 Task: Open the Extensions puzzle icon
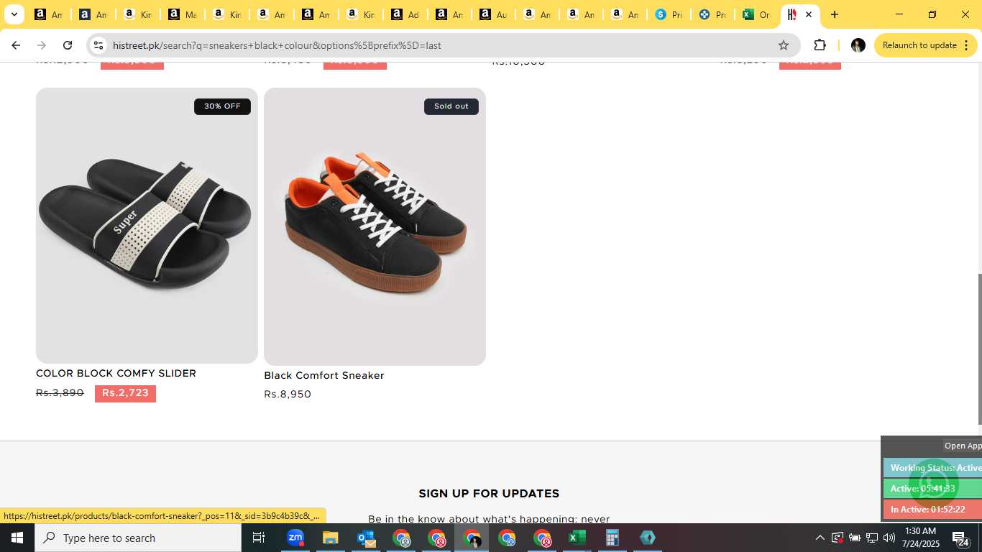(820, 45)
